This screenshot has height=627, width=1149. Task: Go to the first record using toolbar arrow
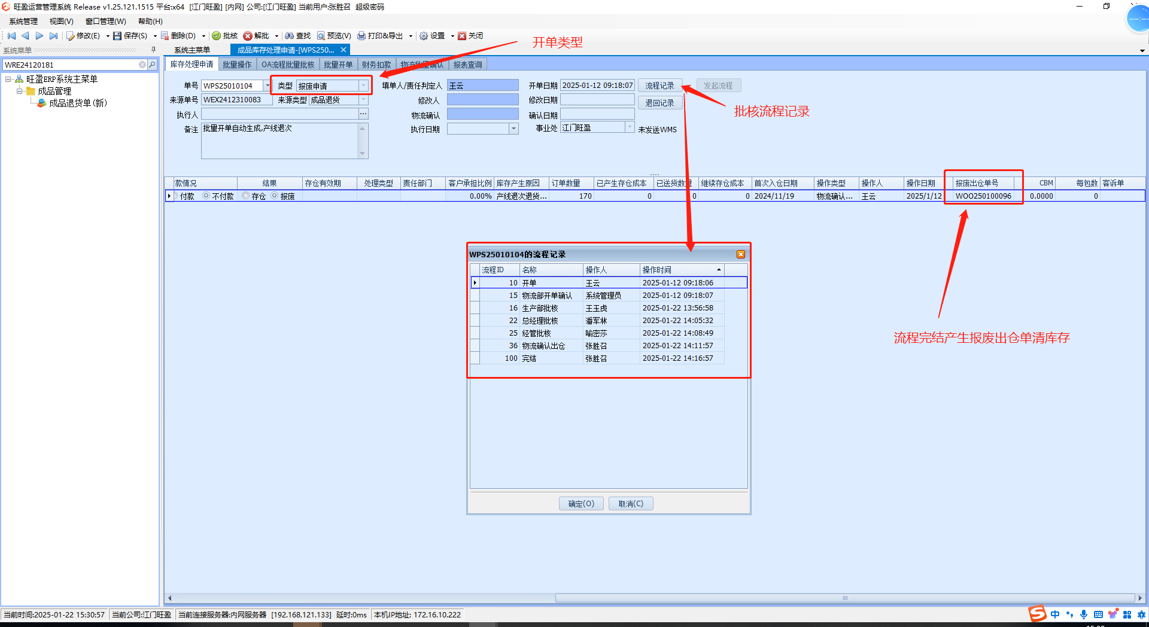click(x=11, y=36)
